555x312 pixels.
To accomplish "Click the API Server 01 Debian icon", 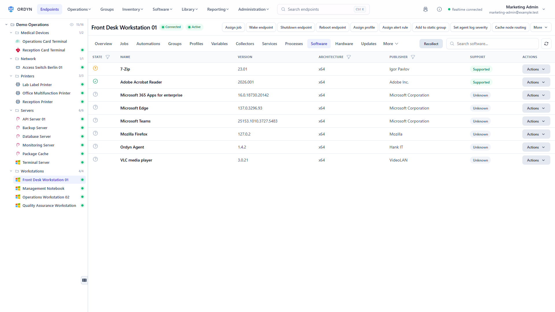I will 18,119.
